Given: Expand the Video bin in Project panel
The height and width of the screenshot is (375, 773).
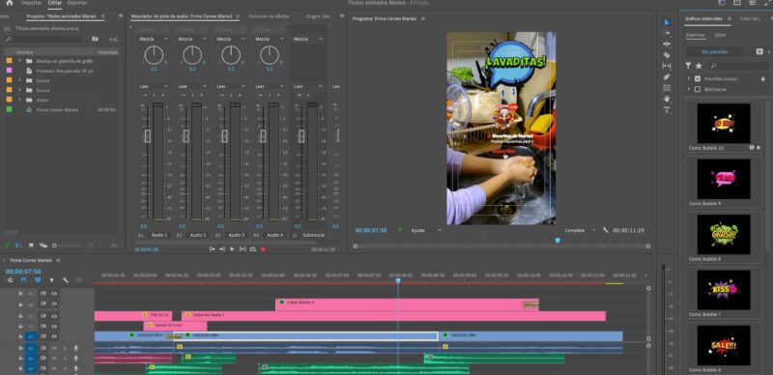Looking at the screenshot, I should click(x=19, y=100).
